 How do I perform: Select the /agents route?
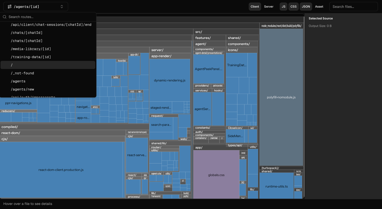pyautogui.click(x=48, y=81)
